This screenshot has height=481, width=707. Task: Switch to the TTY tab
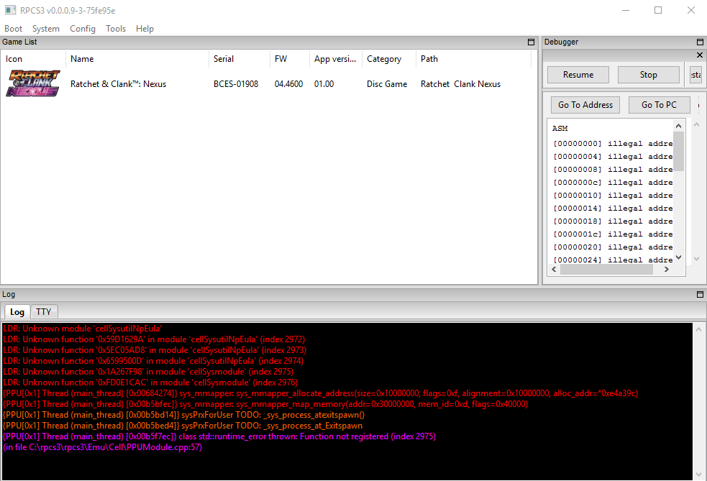coord(44,312)
